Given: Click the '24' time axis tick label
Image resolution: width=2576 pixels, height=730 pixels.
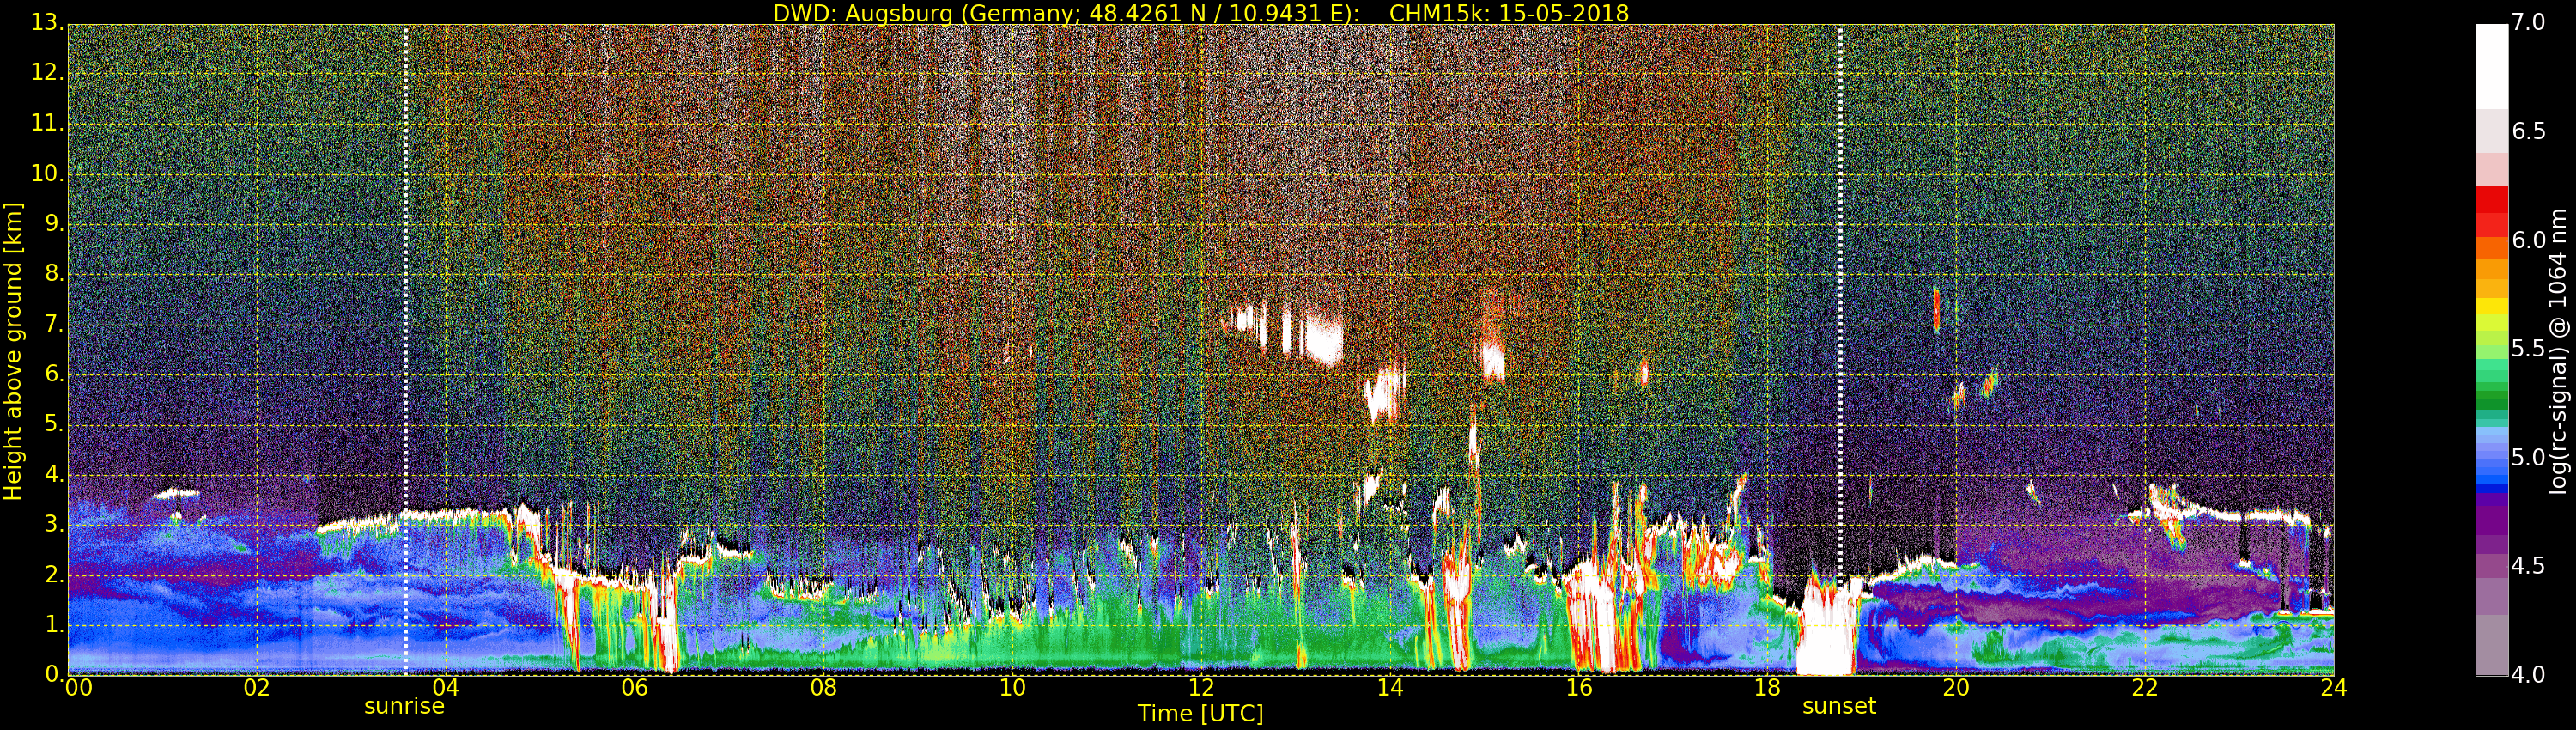Looking at the screenshot, I should [x=2334, y=688].
